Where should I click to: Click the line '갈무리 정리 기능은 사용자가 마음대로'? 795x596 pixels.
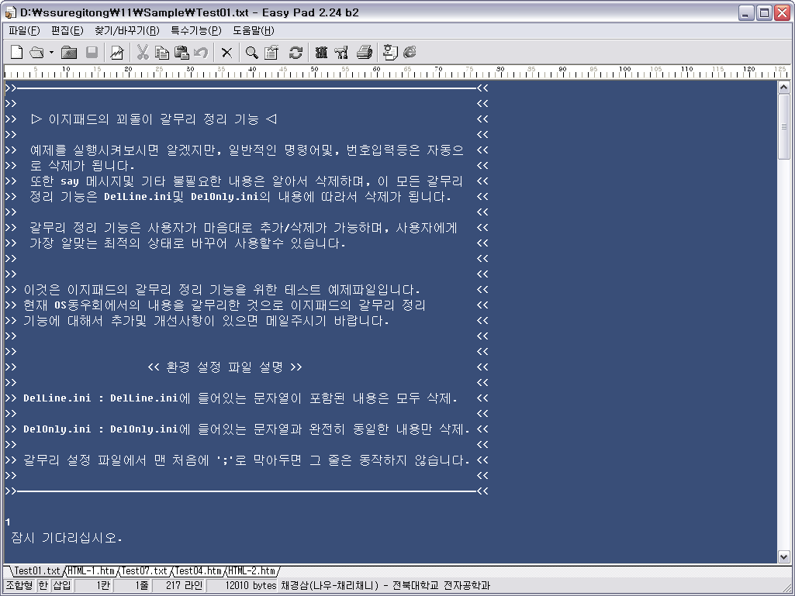coord(244,228)
